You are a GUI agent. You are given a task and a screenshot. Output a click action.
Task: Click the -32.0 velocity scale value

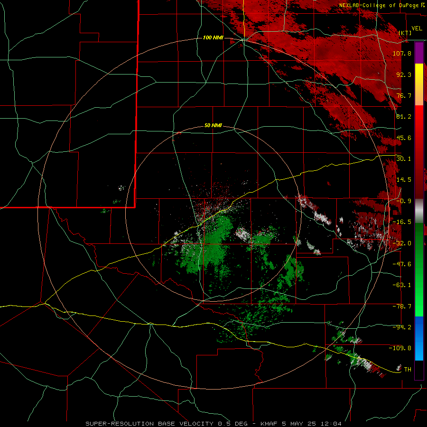[402, 243]
